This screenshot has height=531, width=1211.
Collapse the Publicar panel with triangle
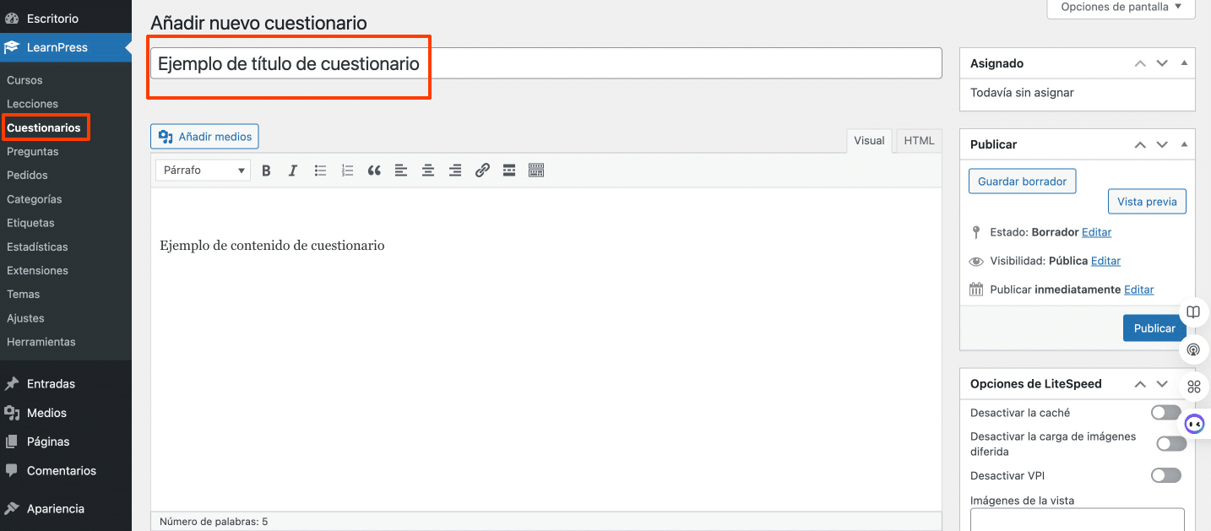click(x=1184, y=144)
